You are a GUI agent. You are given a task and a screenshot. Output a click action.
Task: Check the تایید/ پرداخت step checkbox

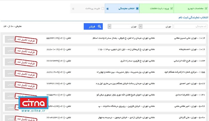(x=103, y=8)
